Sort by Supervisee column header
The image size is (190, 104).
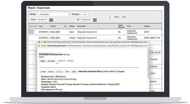33,26
